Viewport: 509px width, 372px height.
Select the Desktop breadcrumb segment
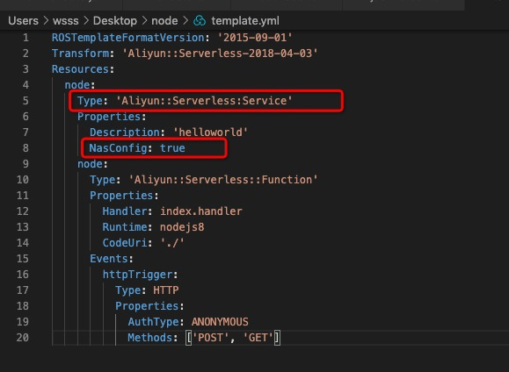[115, 21]
